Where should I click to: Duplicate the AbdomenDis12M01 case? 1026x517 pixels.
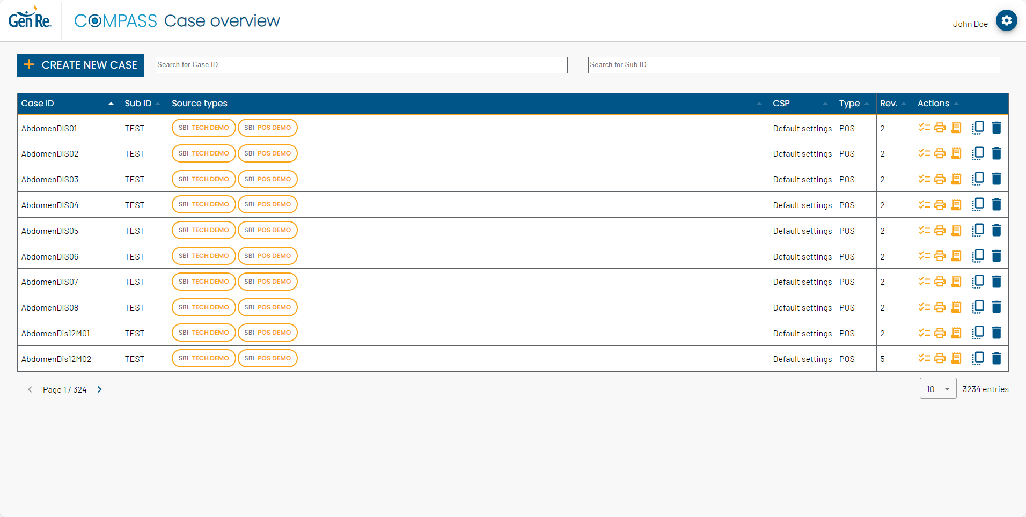click(x=978, y=333)
